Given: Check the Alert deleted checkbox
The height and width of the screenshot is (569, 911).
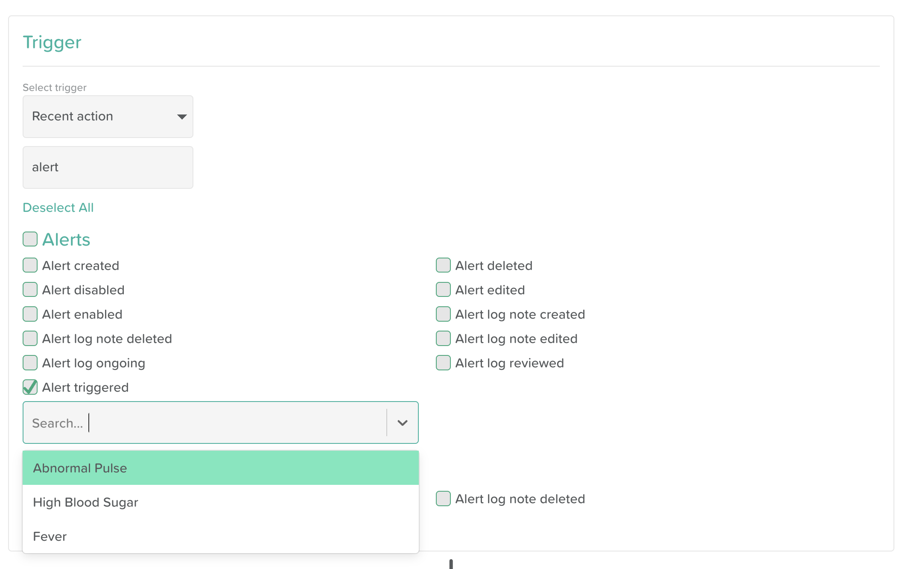Looking at the screenshot, I should [443, 265].
